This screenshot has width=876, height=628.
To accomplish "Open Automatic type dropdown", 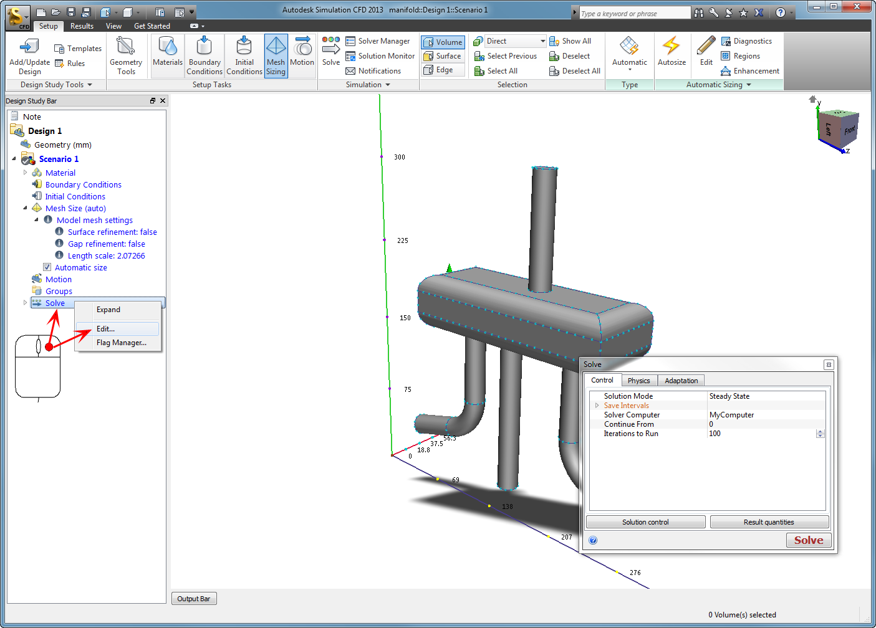I will 630,54.
